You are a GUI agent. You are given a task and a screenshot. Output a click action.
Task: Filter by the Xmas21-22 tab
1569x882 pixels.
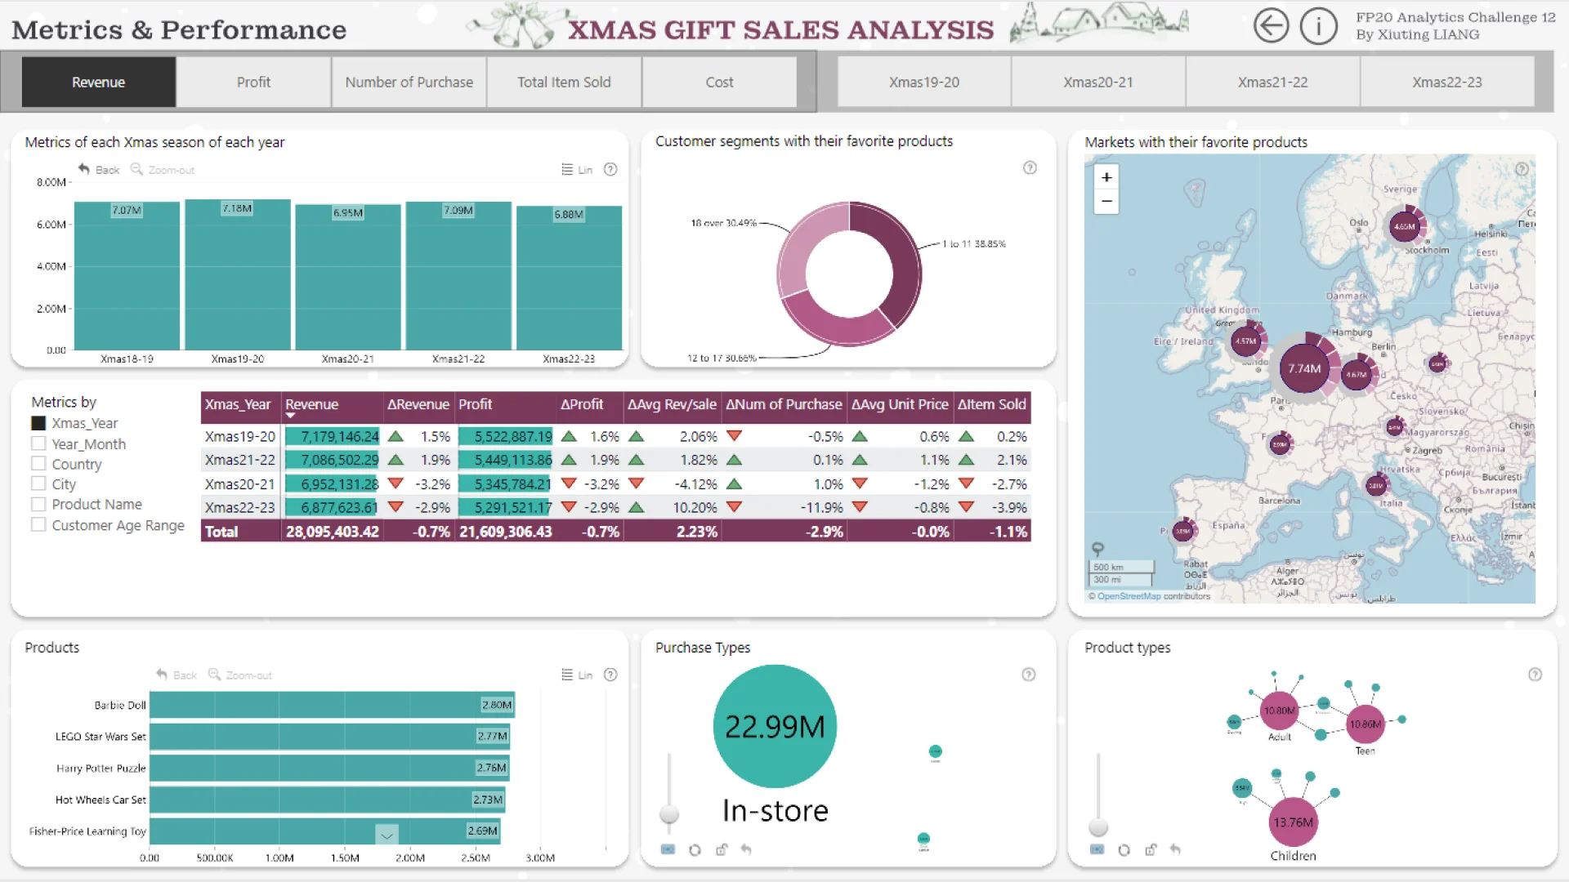coord(1272,82)
